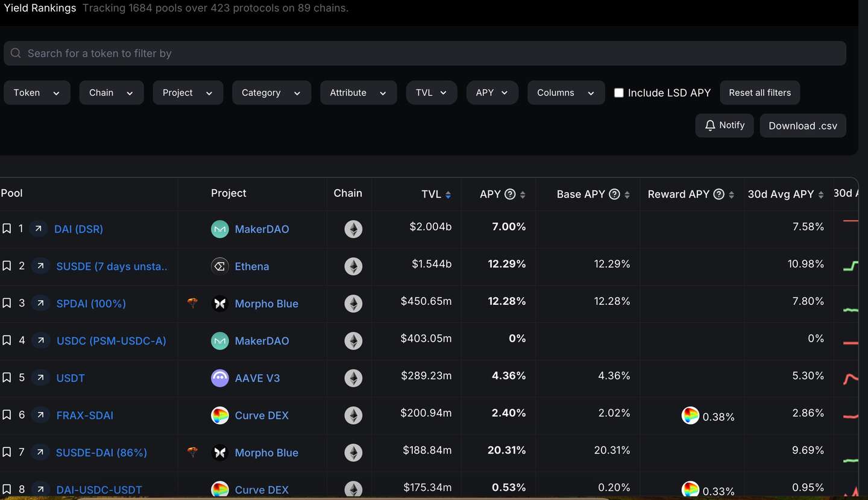Open the USDC (PSM-USDC-A) pool link

(x=112, y=341)
